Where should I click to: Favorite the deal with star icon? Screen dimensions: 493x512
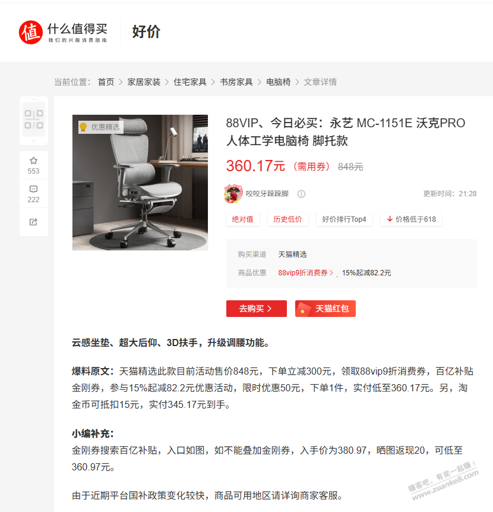pos(34,161)
